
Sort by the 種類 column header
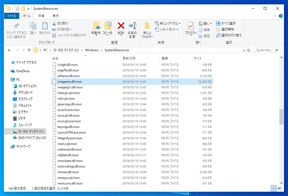click(175, 59)
